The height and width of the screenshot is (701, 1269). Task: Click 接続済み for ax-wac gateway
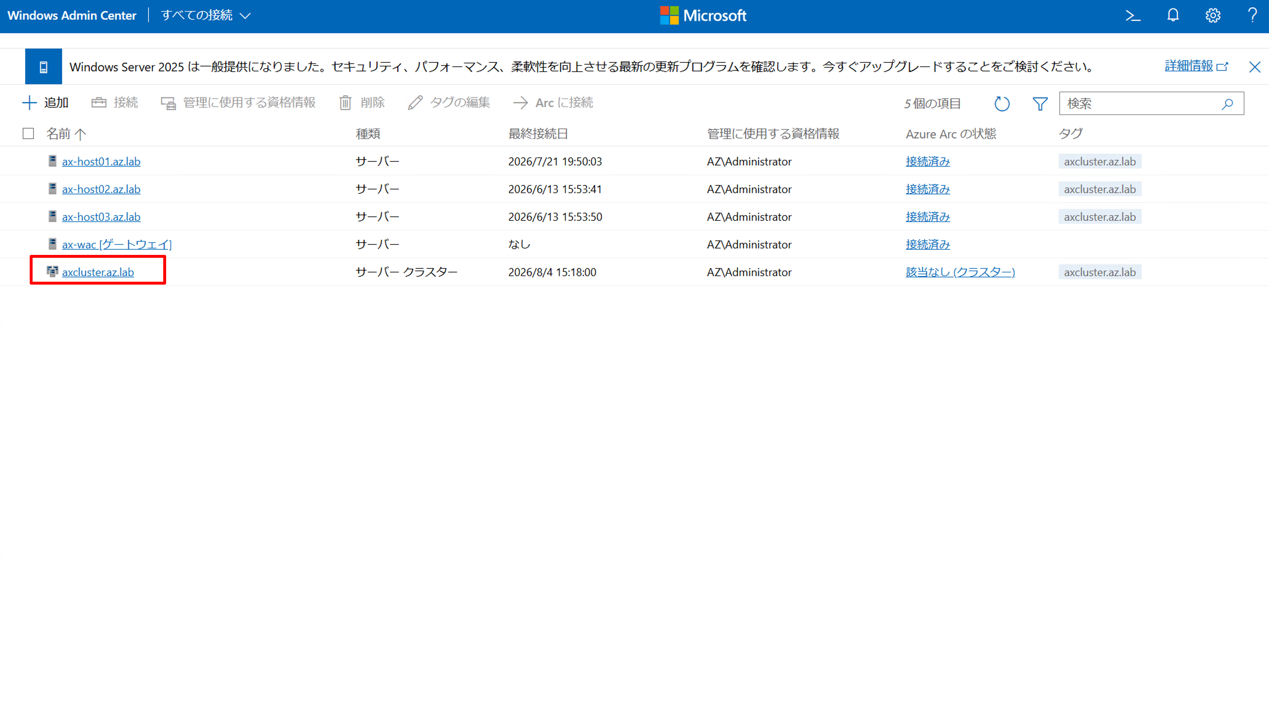928,244
